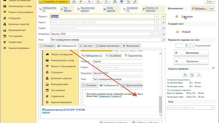Viewport: 219px width, 123px height.
Task: Click first icon under Затраты времени
Action: pos(185,75)
